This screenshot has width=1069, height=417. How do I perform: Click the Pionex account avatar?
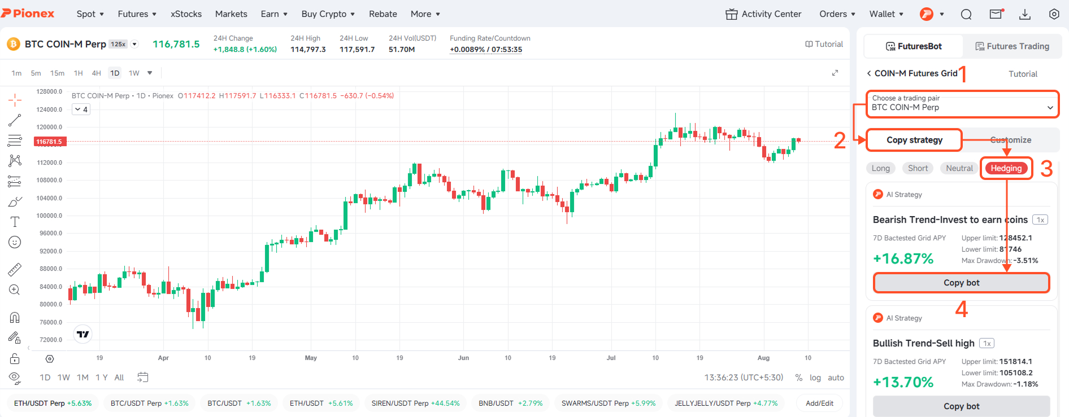(927, 14)
